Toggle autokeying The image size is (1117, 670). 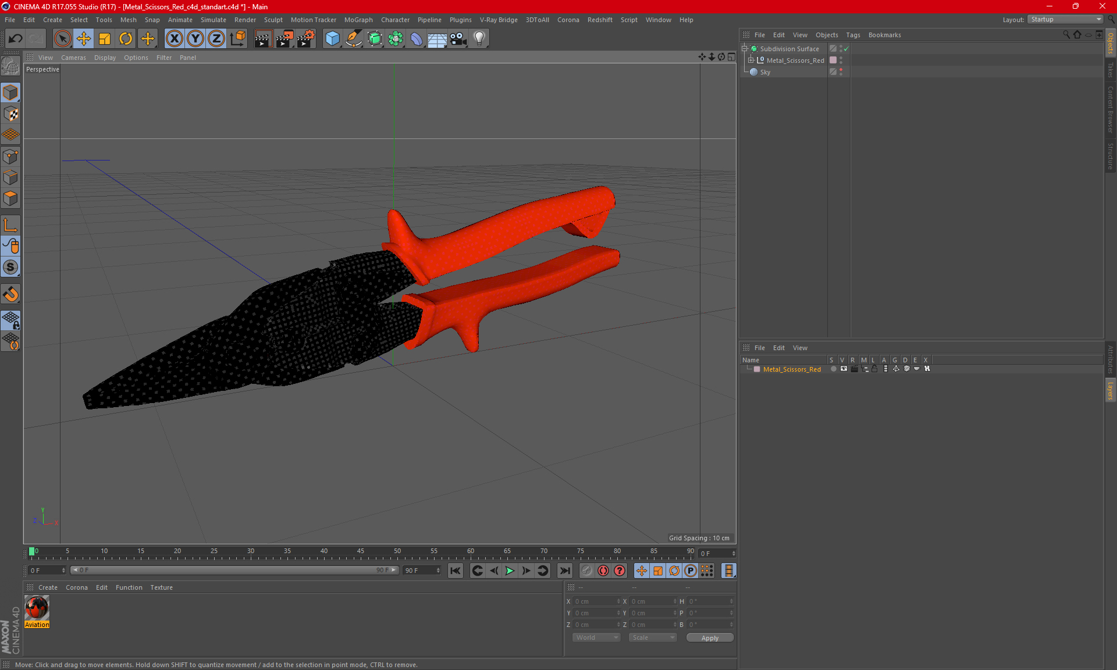(603, 571)
